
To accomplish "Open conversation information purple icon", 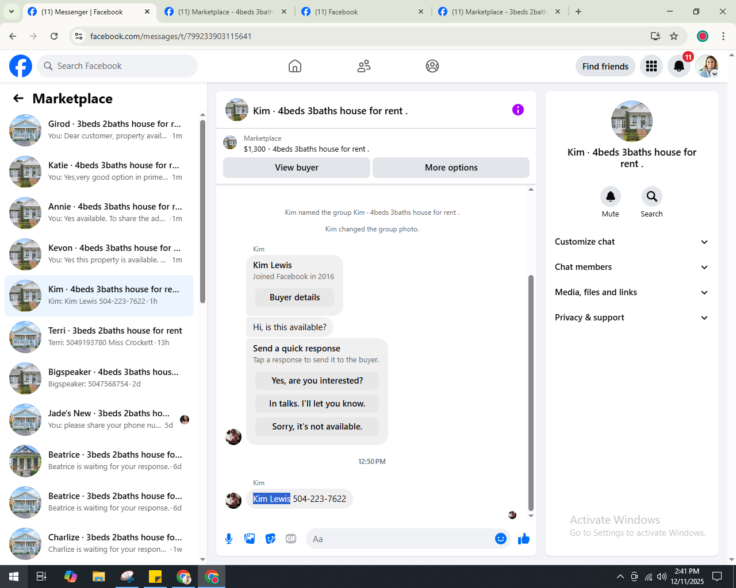I will point(518,110).
